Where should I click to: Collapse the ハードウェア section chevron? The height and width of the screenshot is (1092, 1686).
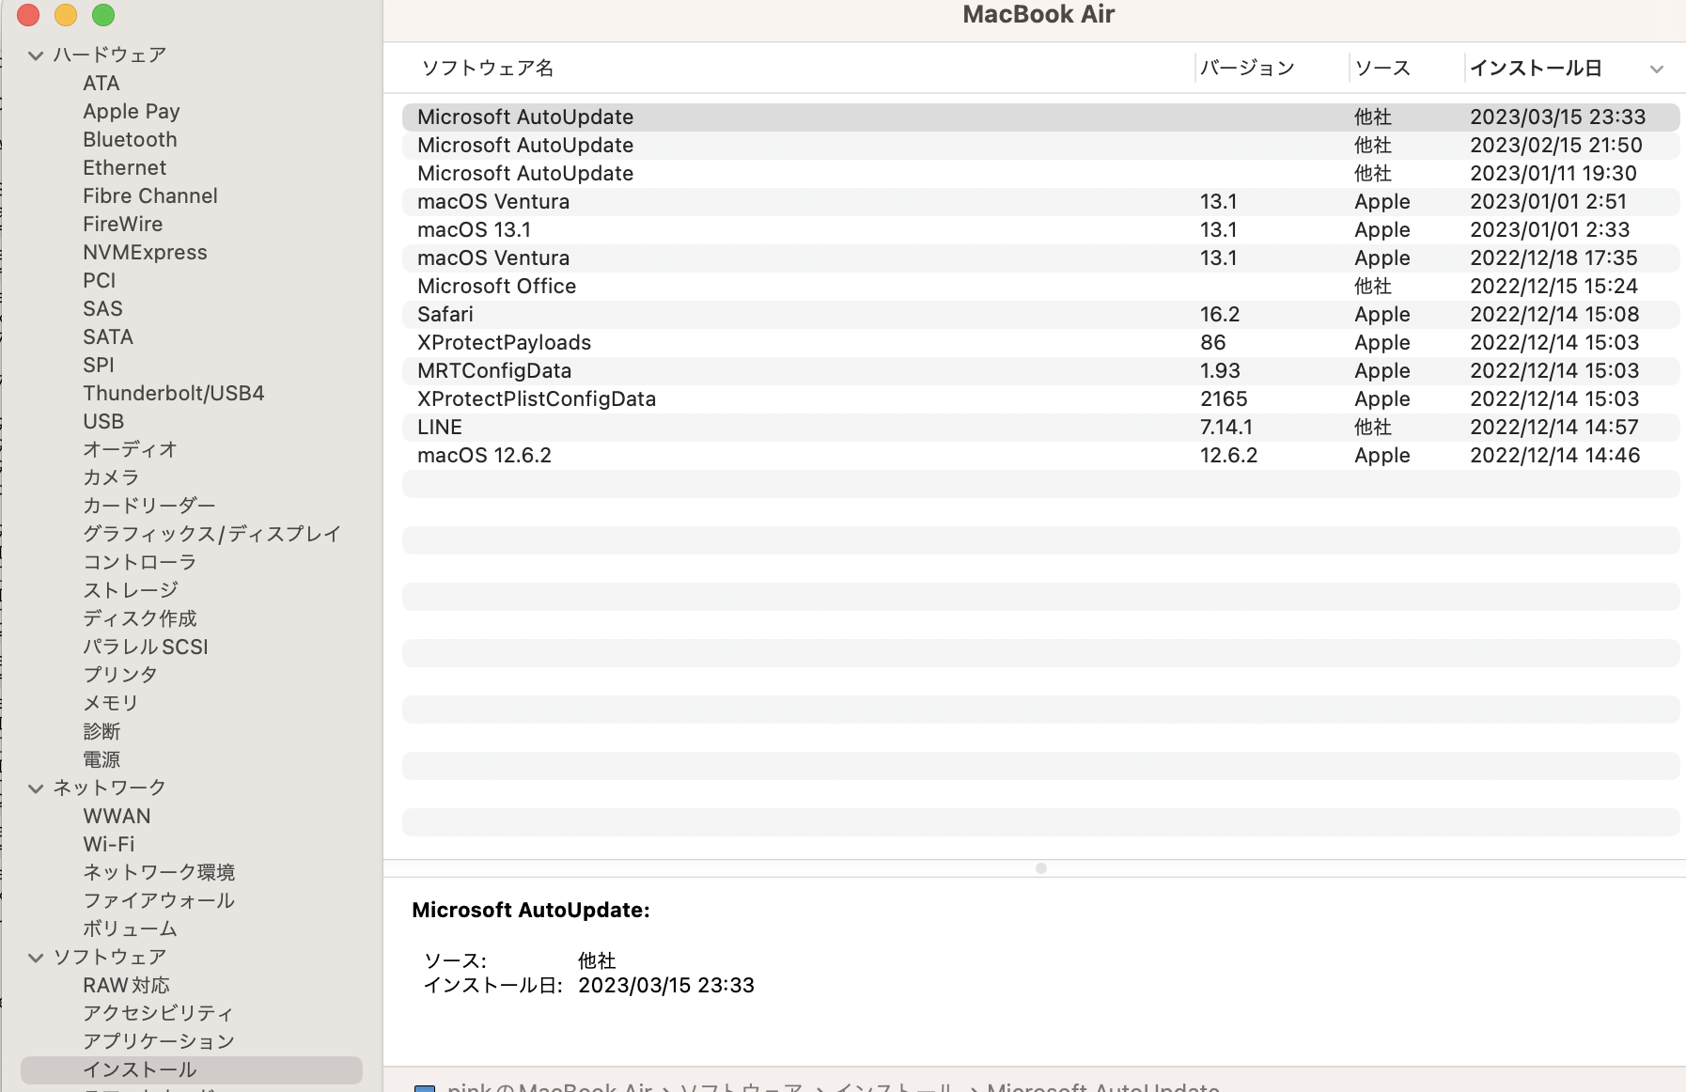(36, 55)
